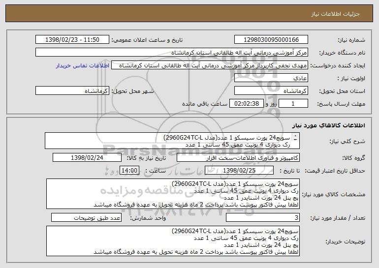The width and height of the screenshot is (379, 268).
Task: Click the text ساعت باقی مانده
Action: pyautogui.click(x=204, y=104)
